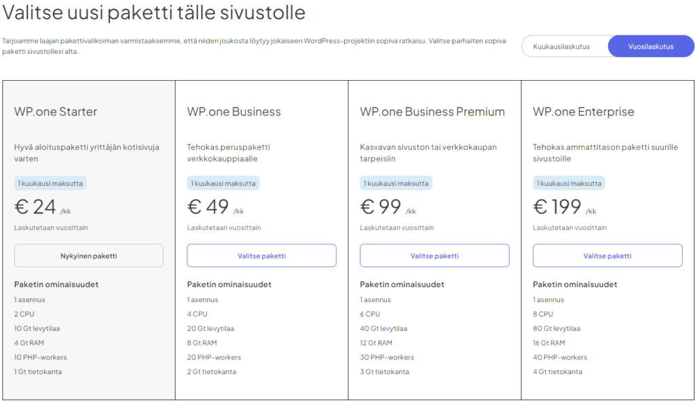The height and width of the screenshot is (401, 695).
Task: Click the € 99 Business Premium price
Action: [x=381, y=206]
